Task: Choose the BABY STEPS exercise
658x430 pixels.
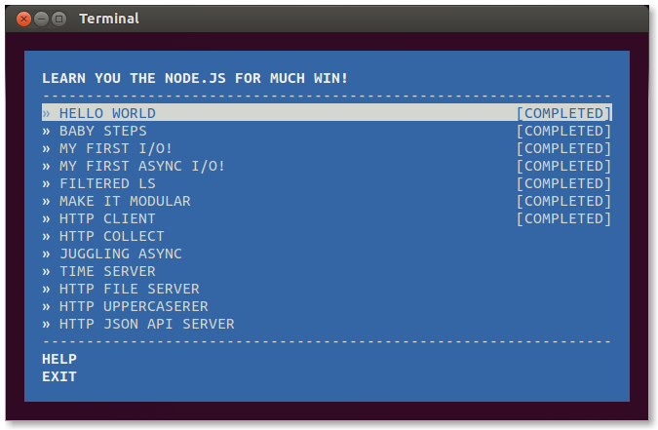Action: pos(327,131)
